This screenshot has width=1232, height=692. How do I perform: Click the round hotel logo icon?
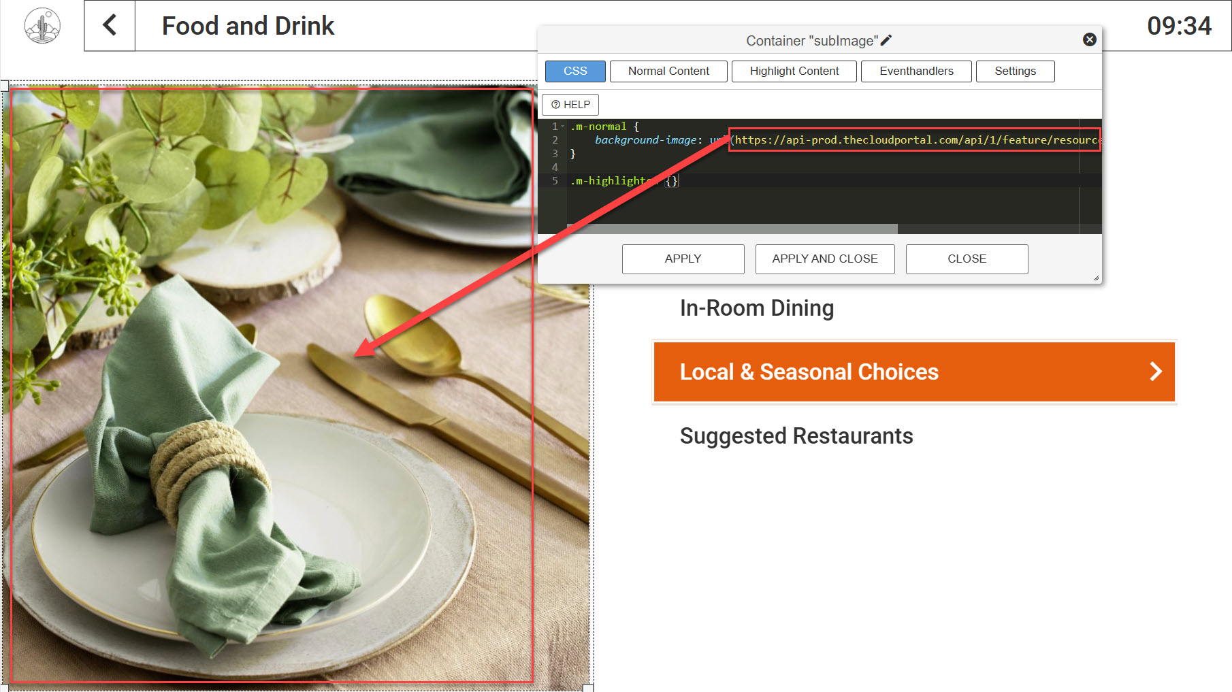pyautogui.click(x=42, y=26)
